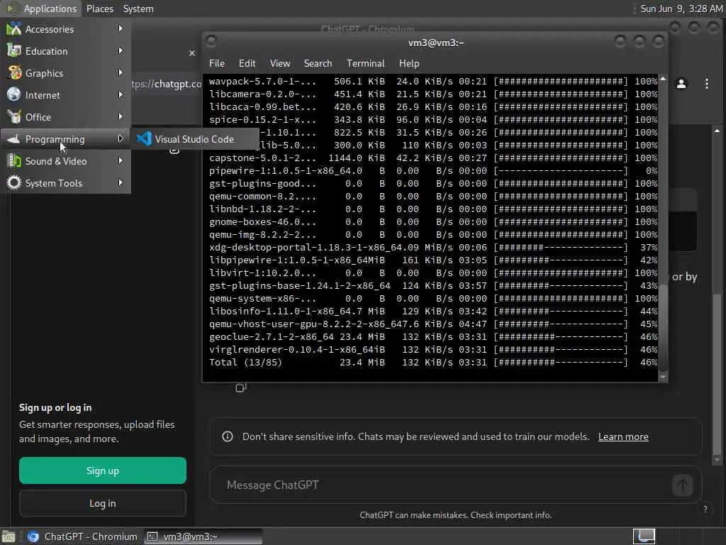Click the ChatGPT mistakes disclaimer text
726x545 pixels.
pyautogui.click(x=455, y=515)
